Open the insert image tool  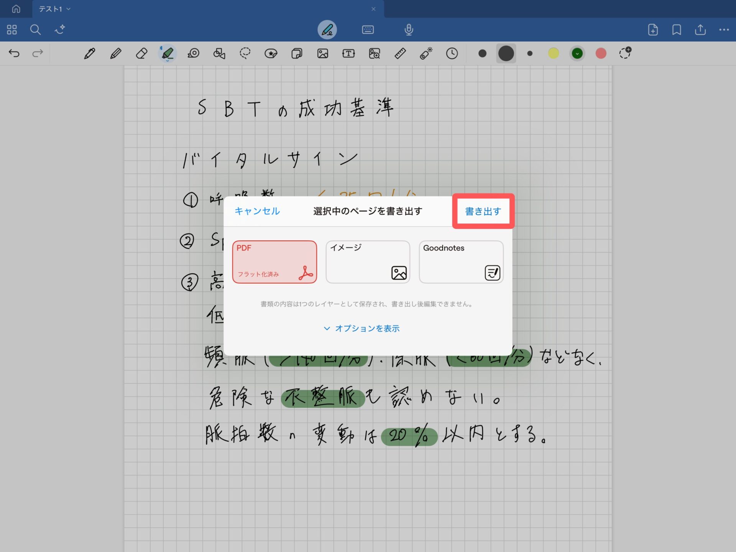tap(322, 53)
